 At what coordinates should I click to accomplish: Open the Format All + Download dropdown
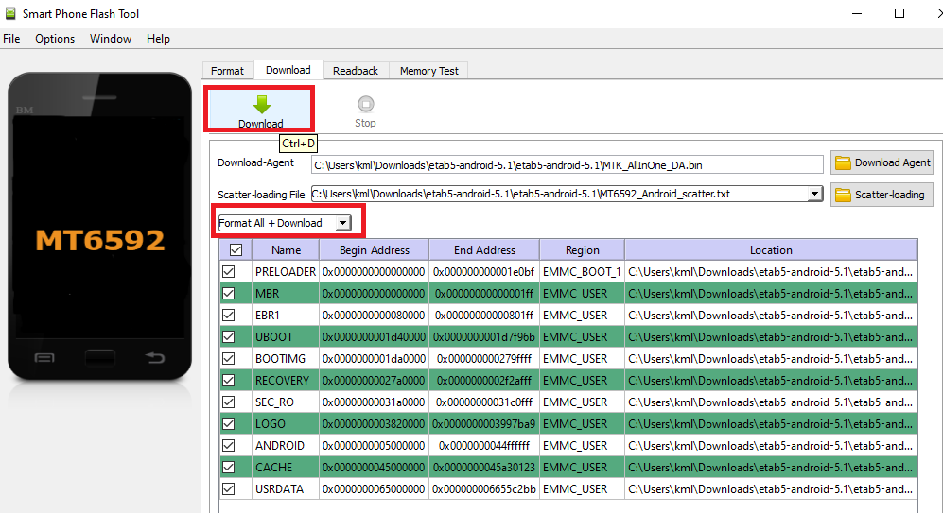[x=285, y=223]
